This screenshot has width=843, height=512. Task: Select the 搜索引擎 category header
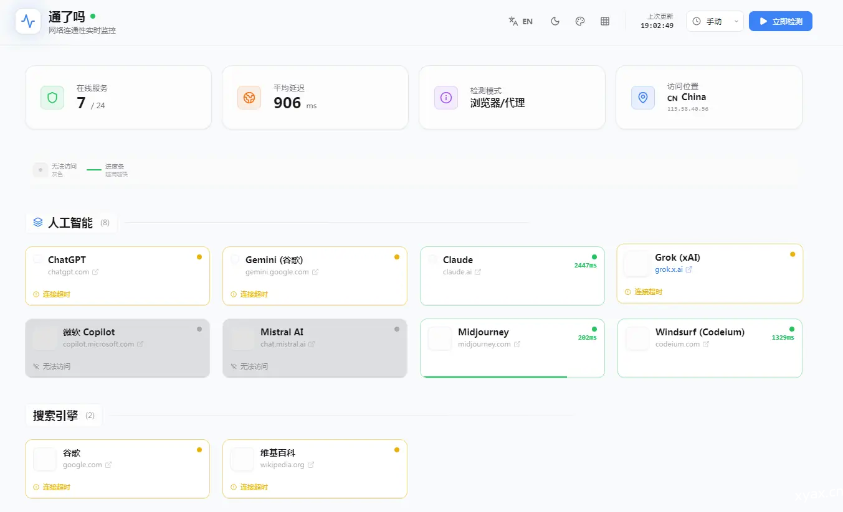(55, 416)
